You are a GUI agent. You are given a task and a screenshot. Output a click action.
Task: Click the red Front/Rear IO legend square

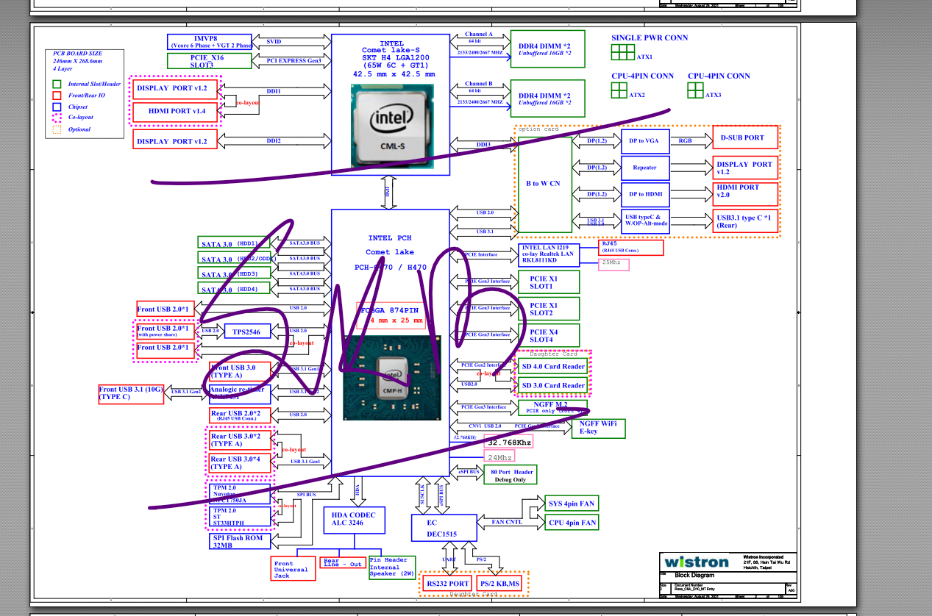tap(57, 95)
